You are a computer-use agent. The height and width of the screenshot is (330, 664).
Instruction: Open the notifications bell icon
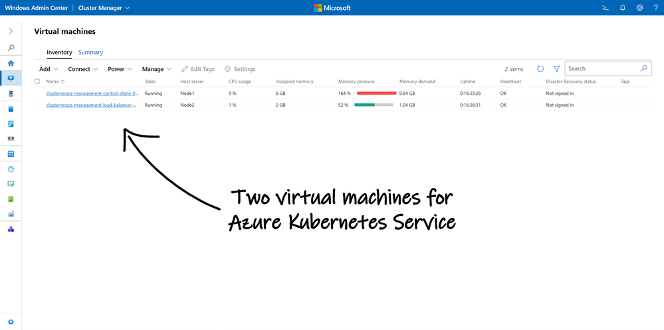point(623,7)
